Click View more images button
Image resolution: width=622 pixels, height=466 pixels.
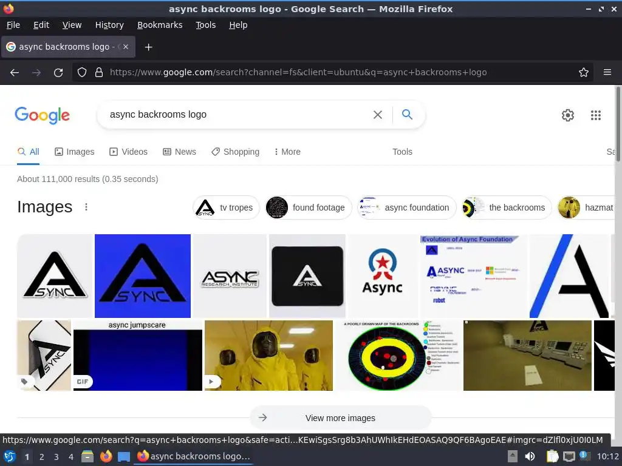point(340,417)
